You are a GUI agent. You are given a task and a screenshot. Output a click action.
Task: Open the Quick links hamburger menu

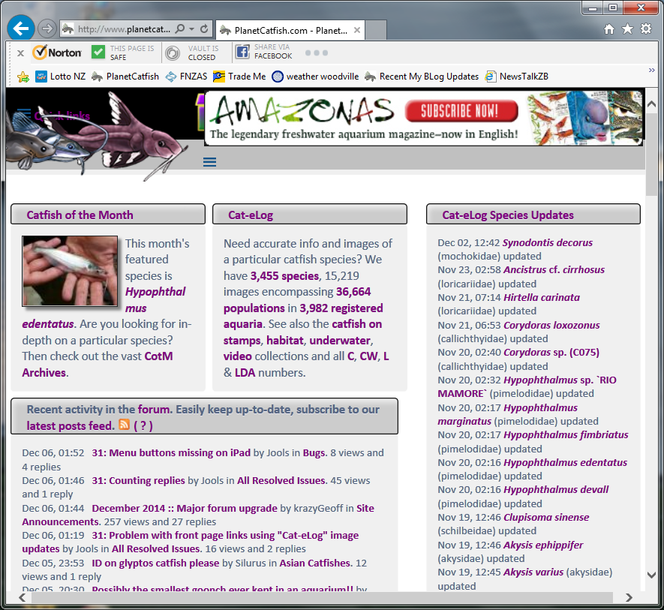pyautogui.click(x=24, y=113)
